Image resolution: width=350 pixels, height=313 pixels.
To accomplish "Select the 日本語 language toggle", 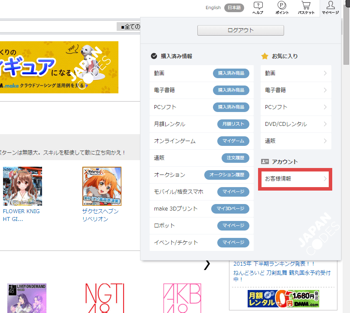I will (234, 7).
